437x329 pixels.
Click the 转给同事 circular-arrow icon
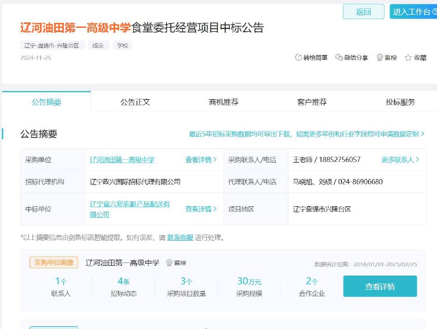point(298,57)
